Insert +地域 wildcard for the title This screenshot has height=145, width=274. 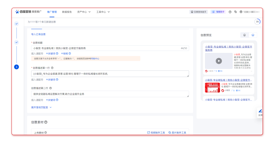[66, 53]
